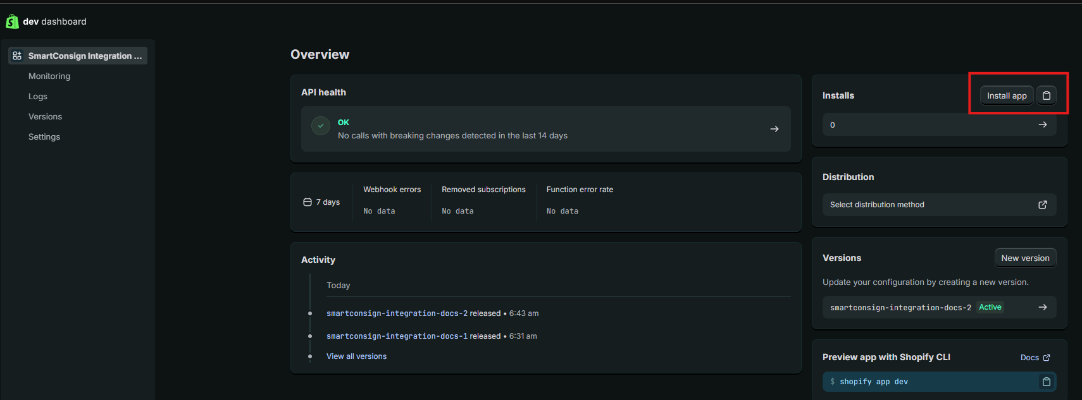1082x400 pixels.
Task: Click View all versions link
Action: coord(356,356)
